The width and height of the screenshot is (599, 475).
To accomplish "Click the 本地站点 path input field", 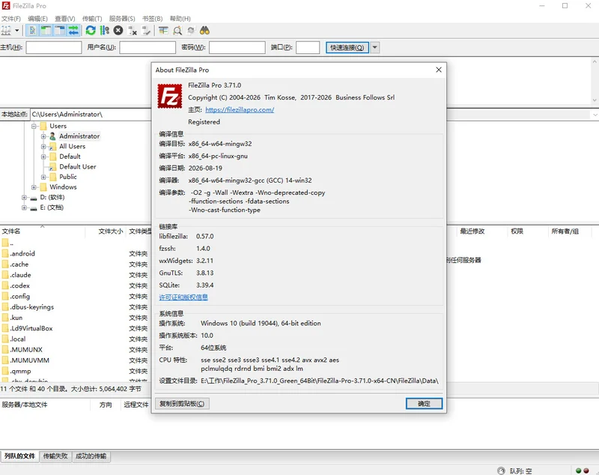I will (x=91, y=115).
